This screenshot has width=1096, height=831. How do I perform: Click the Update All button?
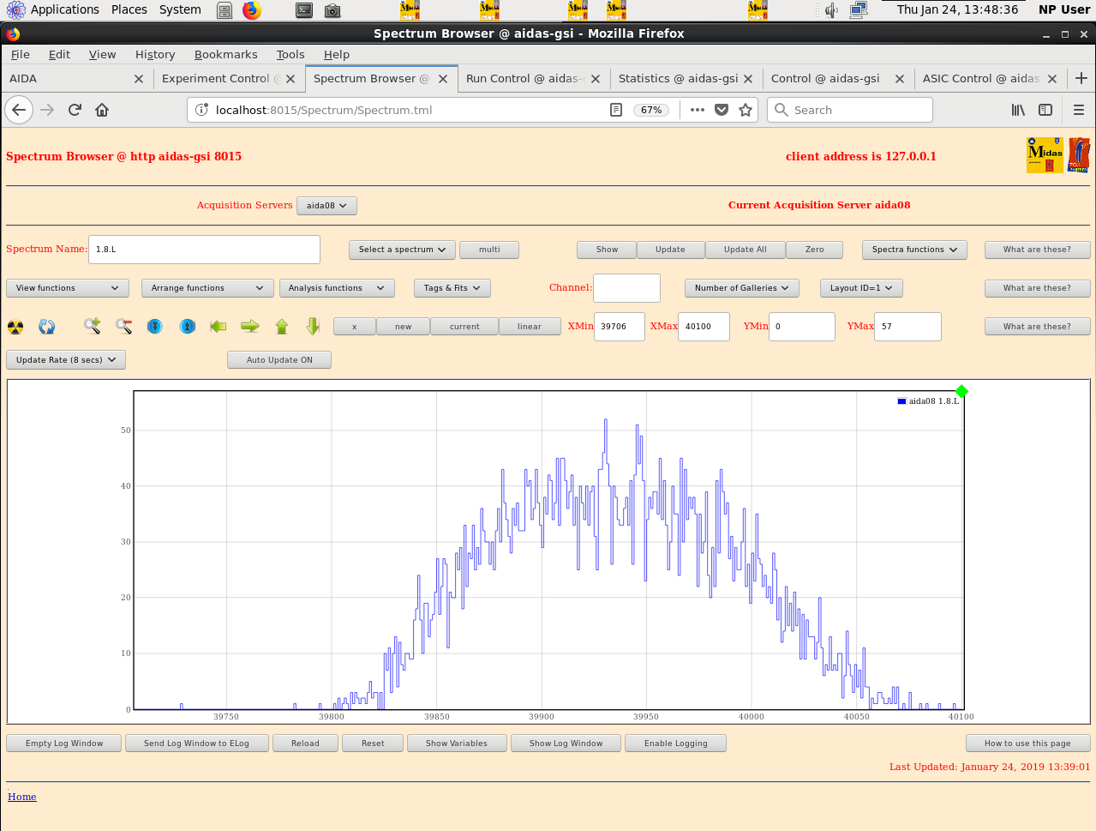[745, 250]
